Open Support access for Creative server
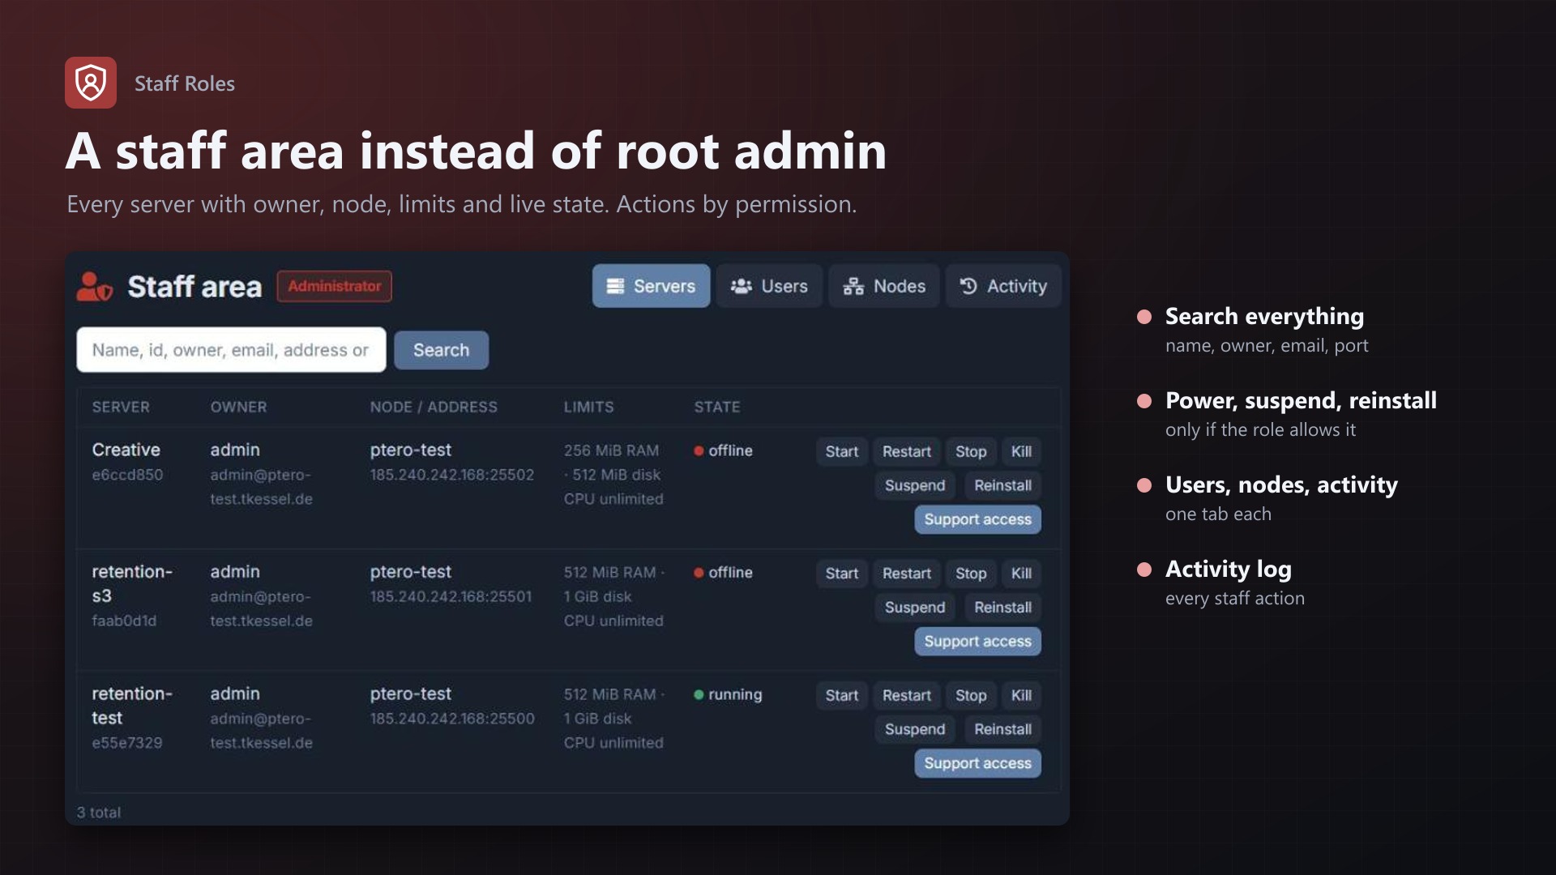Screen dimensions: 1556x875 (978, 519)
